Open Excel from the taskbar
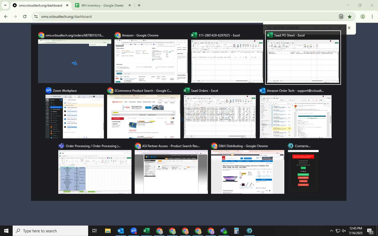Image resolution: width=378 pixels, height=236 pixels. (146, 231)
